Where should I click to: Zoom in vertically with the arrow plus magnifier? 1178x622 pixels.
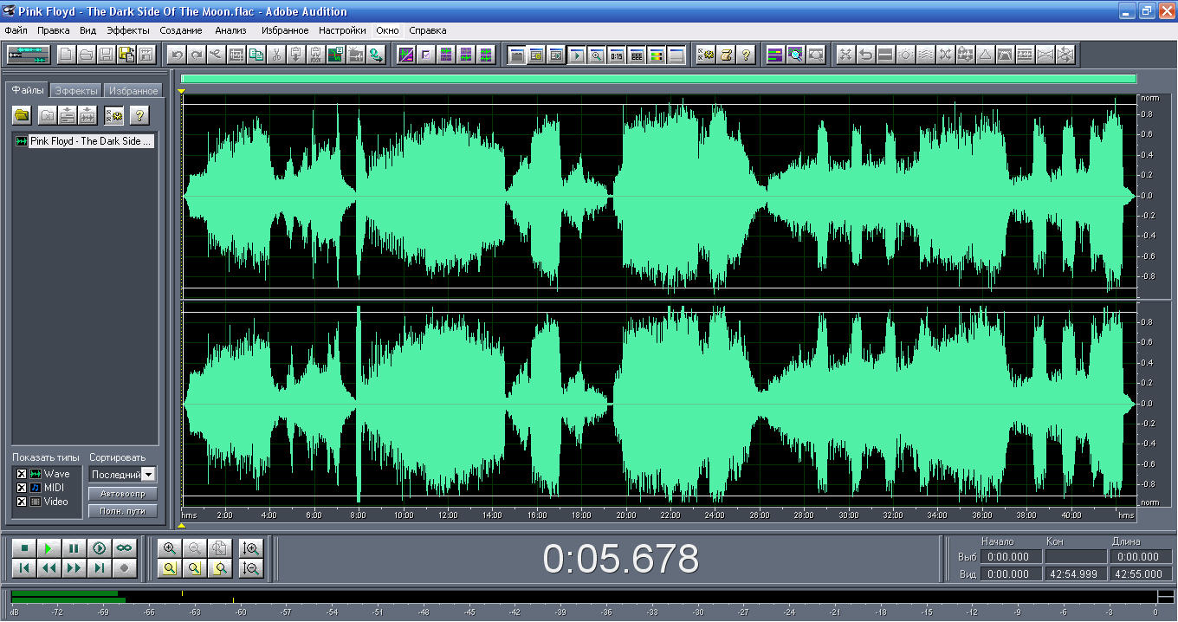pyautogui.click(x=251, y=547)
